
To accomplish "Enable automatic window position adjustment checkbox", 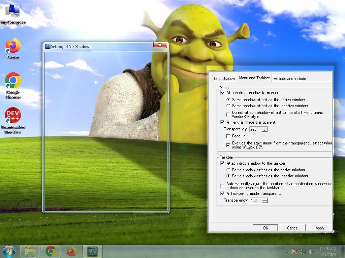I will tap(222, 185).
